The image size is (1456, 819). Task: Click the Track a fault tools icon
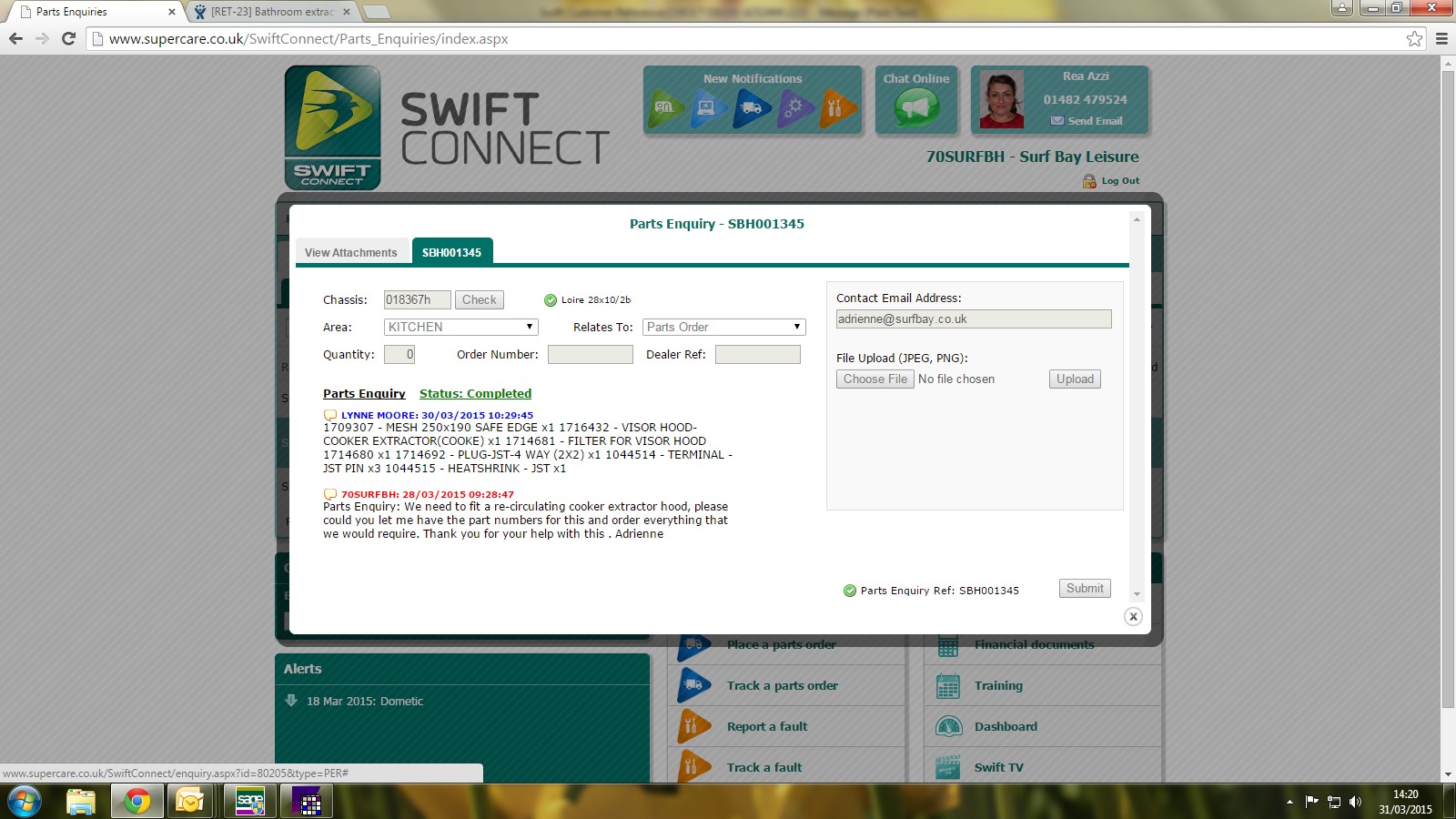693,767
